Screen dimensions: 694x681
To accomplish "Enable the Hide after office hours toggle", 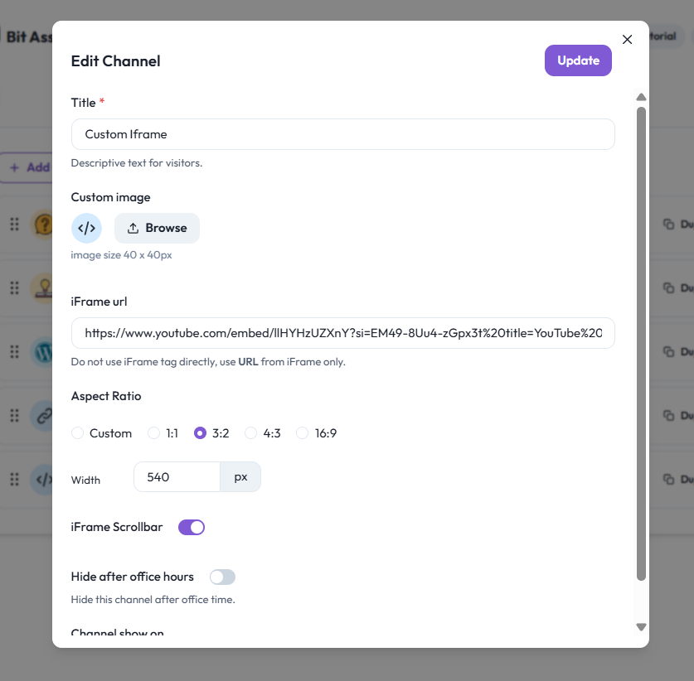I will [x=222, y=577].
